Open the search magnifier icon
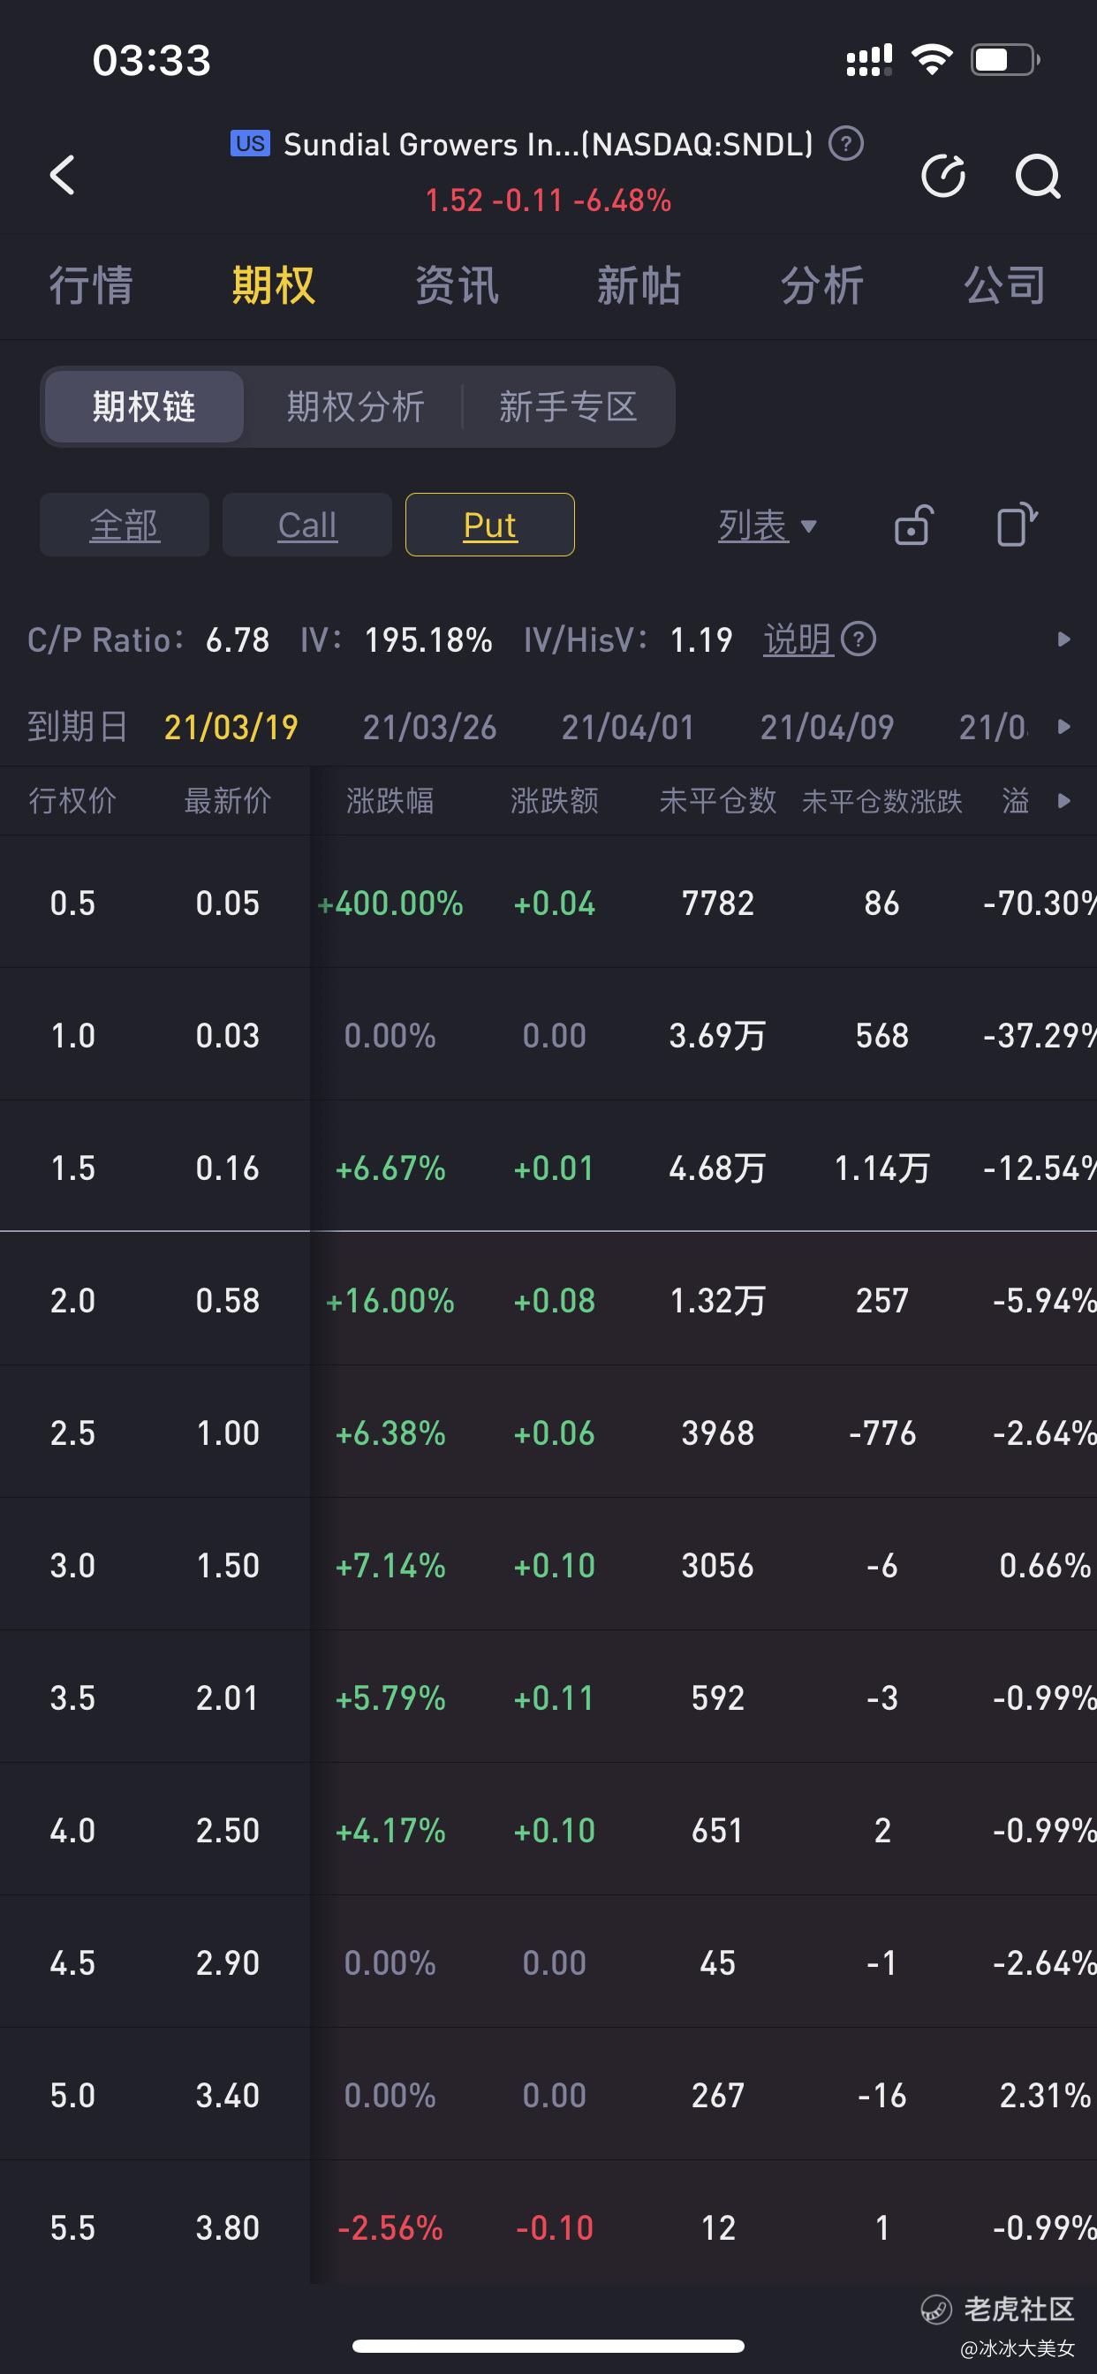The image size is (1097, 2374). pyautogui.click(x=1037, y=175)
